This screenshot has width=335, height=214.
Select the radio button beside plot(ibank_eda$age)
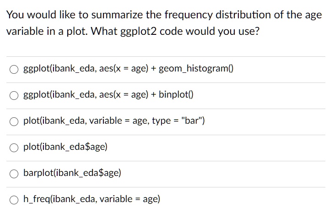click(x=14, y=148)
